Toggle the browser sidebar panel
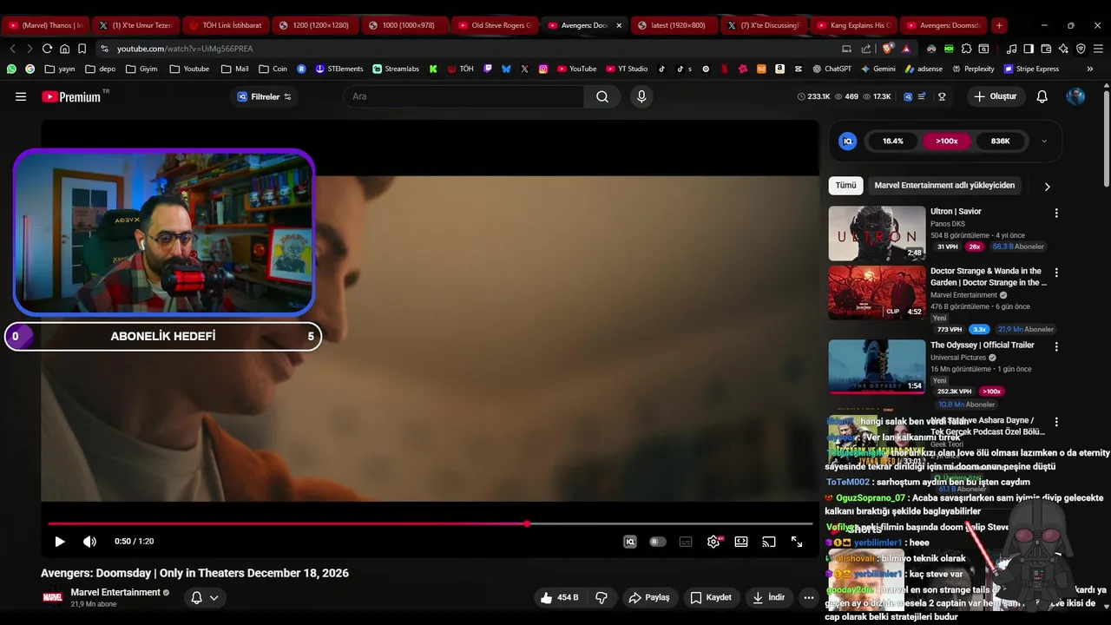1111x625 pixels. [1029, 49]
